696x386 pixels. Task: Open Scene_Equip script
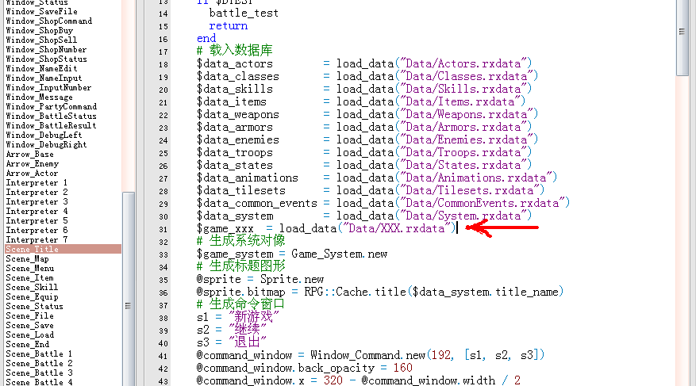click(x=32, y=297)
